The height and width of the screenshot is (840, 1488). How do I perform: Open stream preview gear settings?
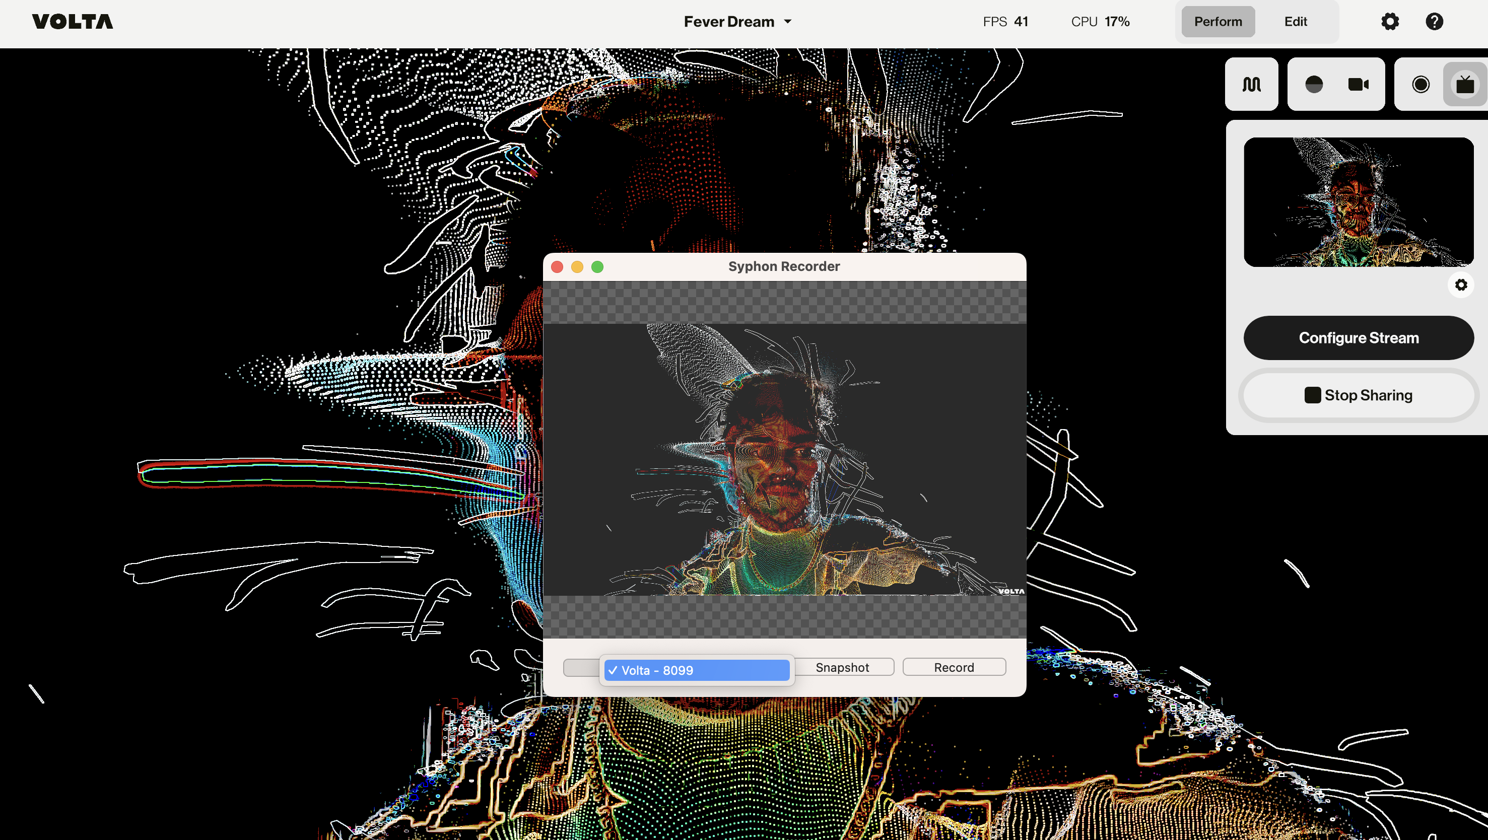click(1461, 285)
